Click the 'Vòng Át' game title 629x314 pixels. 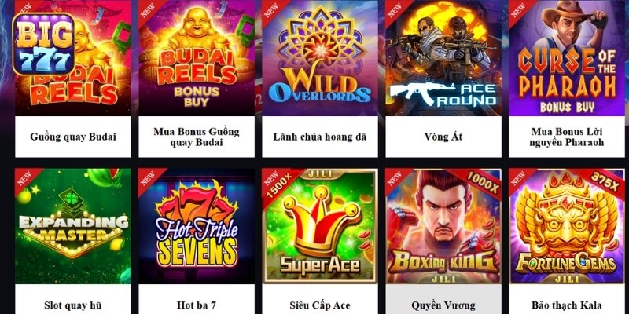443,137
